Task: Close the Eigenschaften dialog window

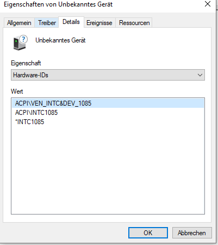Action: pos(208,4)
